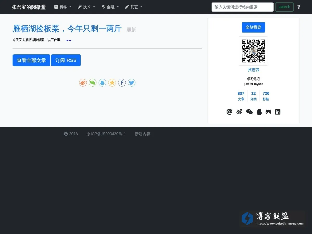Expand the 科学 dropdown menu

[x=63, y=7]
